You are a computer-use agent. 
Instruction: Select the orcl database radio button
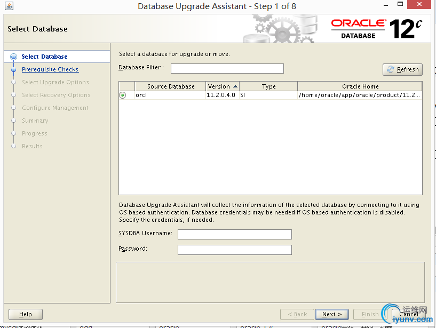click(123, 95)
